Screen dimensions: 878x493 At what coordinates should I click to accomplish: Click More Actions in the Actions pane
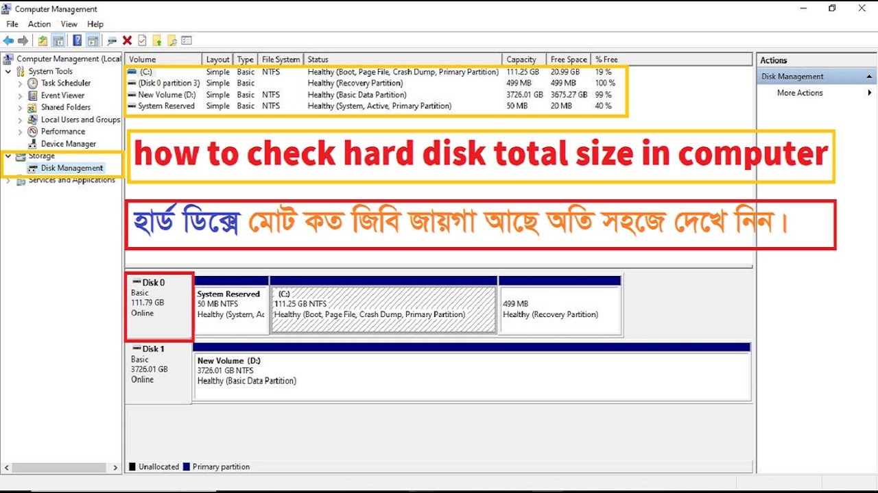(x=800, y=93)
